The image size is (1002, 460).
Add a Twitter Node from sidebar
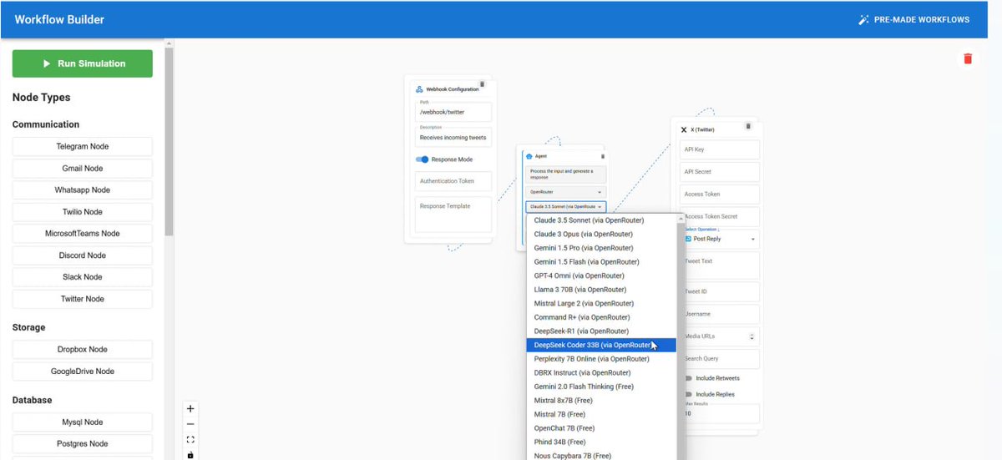pos(83,299)
